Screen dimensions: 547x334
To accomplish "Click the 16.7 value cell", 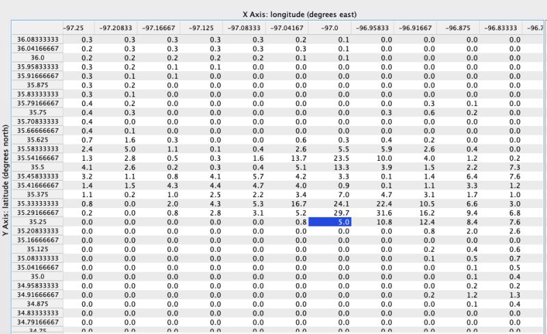I will point(286,204).
